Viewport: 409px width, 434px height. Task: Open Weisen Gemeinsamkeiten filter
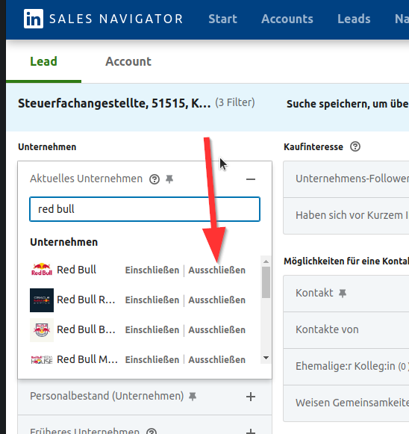346,403
